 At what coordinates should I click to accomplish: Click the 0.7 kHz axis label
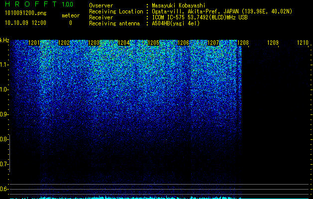point(4,164)
